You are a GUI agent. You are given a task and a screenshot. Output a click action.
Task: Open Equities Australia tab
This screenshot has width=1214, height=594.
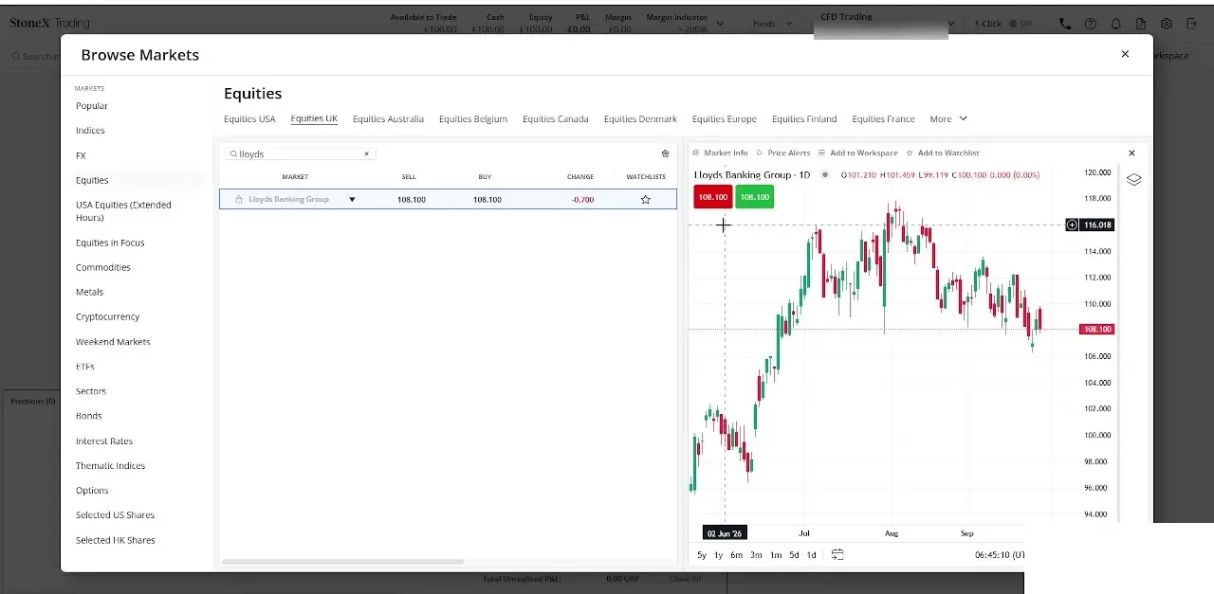(x=388, y=119)
